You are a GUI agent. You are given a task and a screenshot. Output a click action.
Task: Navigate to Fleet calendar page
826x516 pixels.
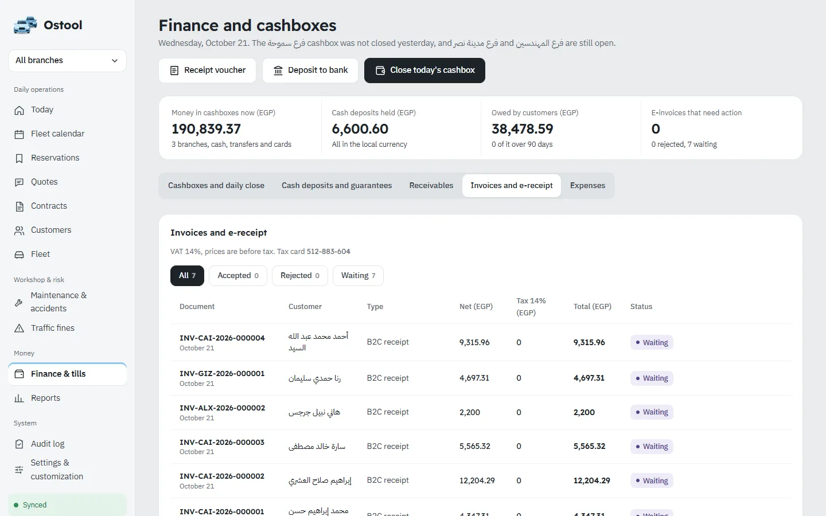click(x=67, y=134)
